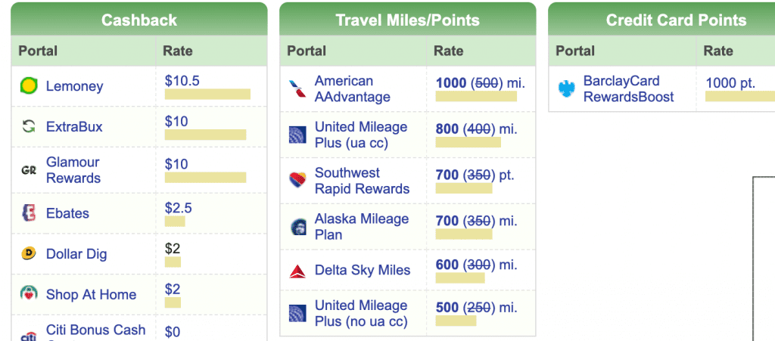The height and width of the screenshot is (341, 775).
Task: Click the Cashback table header
Action: tap(139, 19)
